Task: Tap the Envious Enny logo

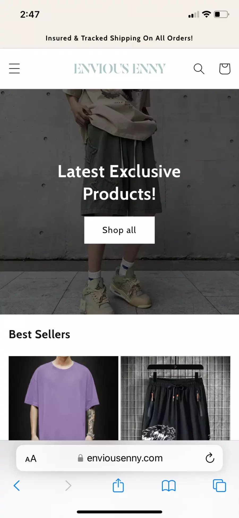Action: coord(119,69)
